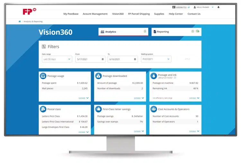This screenshot has width=241, height=163.
Task: Open the To date calendar icon
Action: (135, 59)
